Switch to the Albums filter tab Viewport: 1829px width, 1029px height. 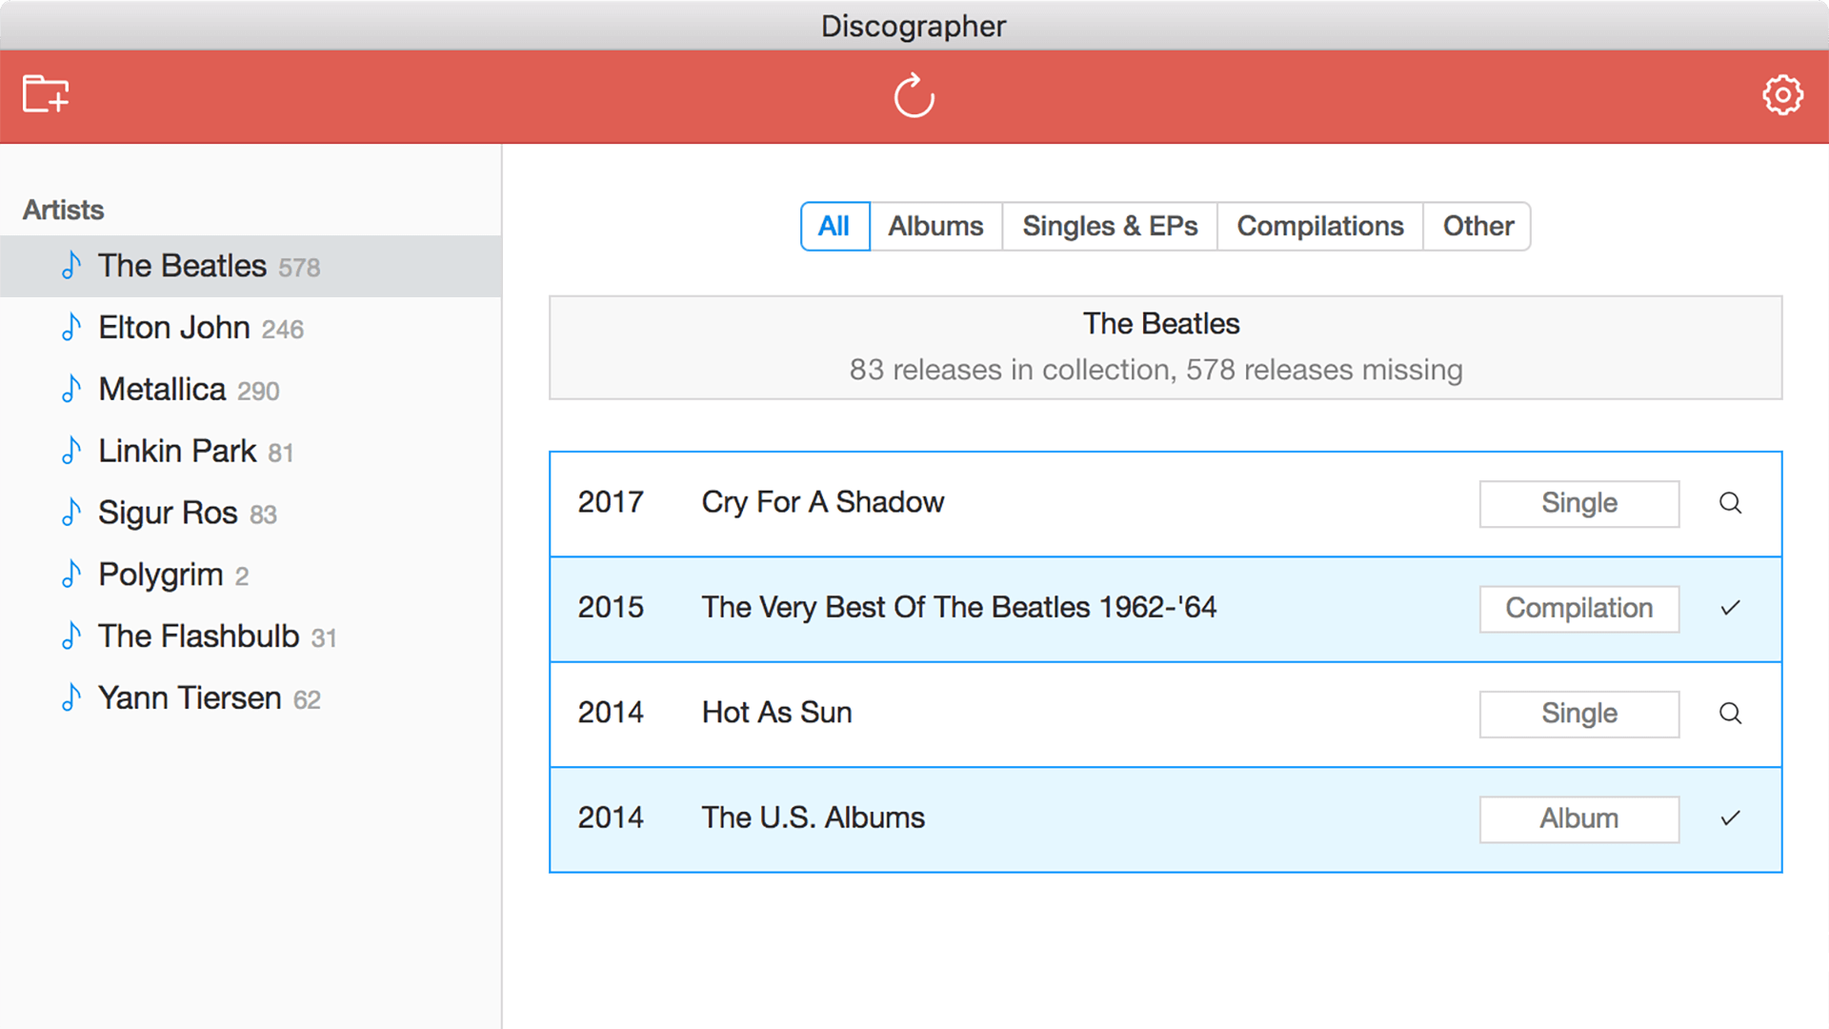pyautogui.click(x=935, y=227)
